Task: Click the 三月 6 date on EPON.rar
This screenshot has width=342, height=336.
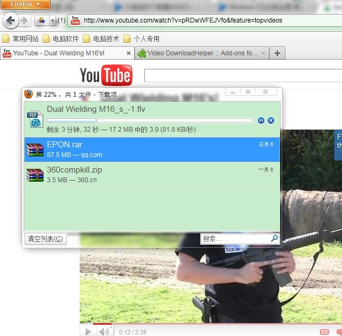Action: pyautogui.click(x=266, y=145)
